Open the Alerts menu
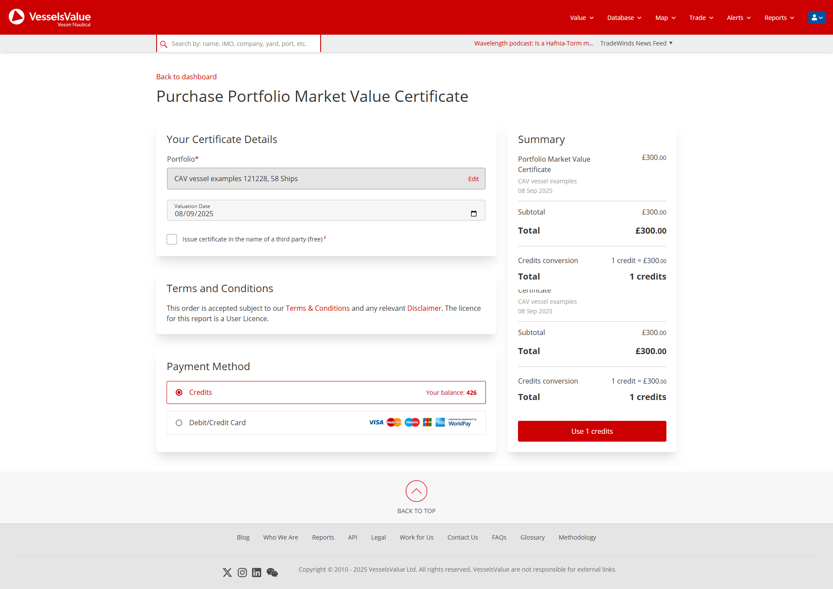 (x=738, y=18)
